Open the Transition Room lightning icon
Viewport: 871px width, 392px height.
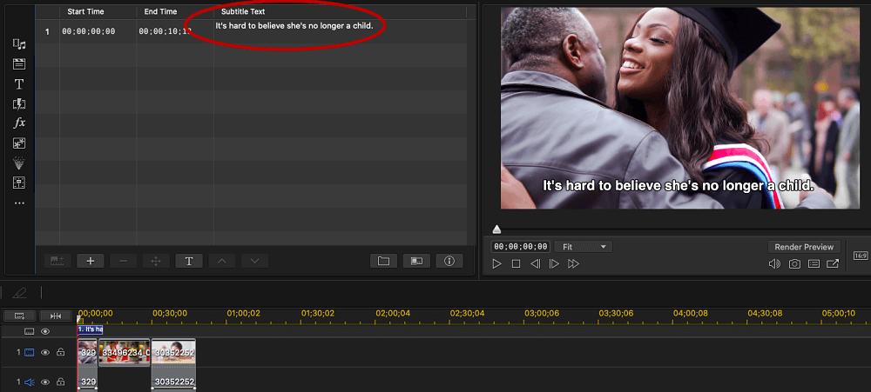click(19, 103)
